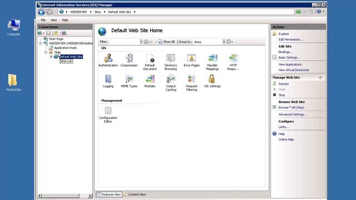Screen dimensions: 356x200
Task: Expand the Default Web Site node
Action: tap(51, 57)
